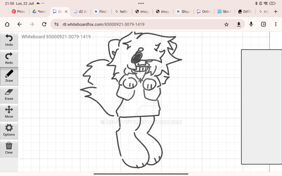Redo the last stroke
Screen dimensions: 282x176
coord(9,59)
